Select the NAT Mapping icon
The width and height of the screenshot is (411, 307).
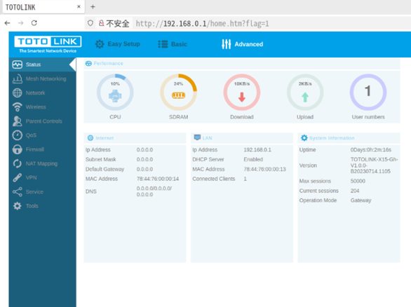pos(18,163)
